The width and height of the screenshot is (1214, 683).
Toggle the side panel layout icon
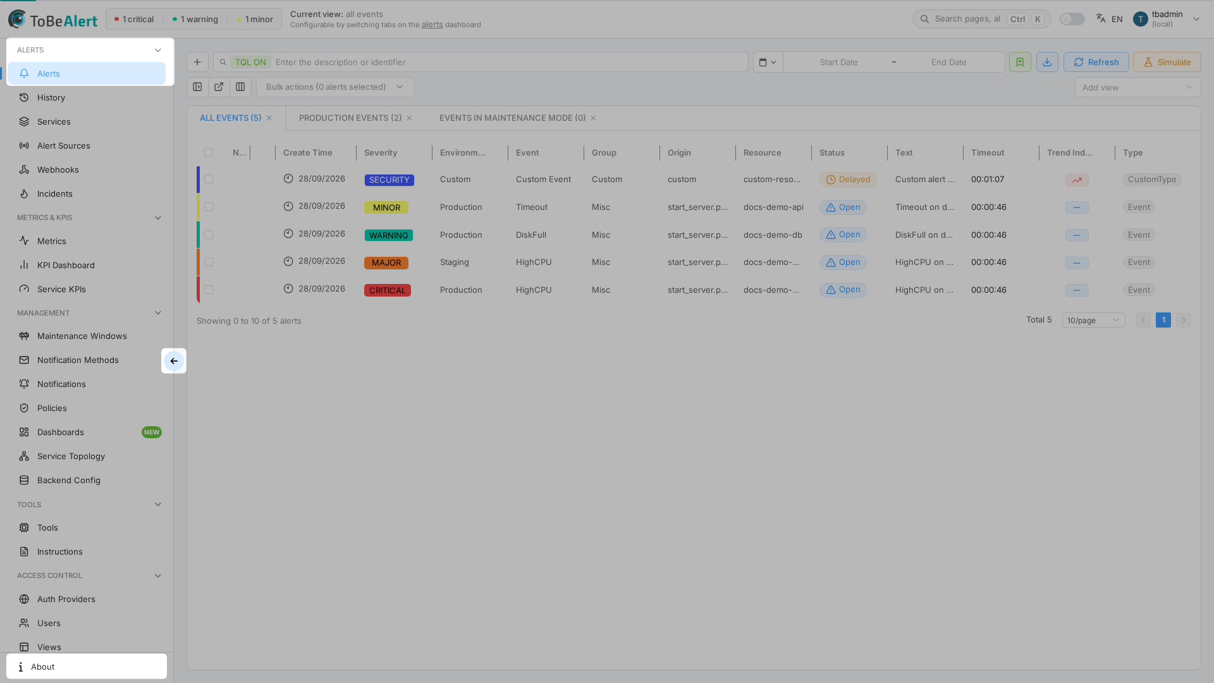pyautogui.click(x=197, y=87)
